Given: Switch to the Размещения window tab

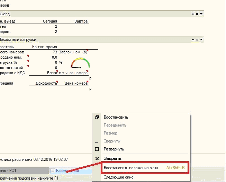Looking at the screenshot, I should tap(71, 171).
